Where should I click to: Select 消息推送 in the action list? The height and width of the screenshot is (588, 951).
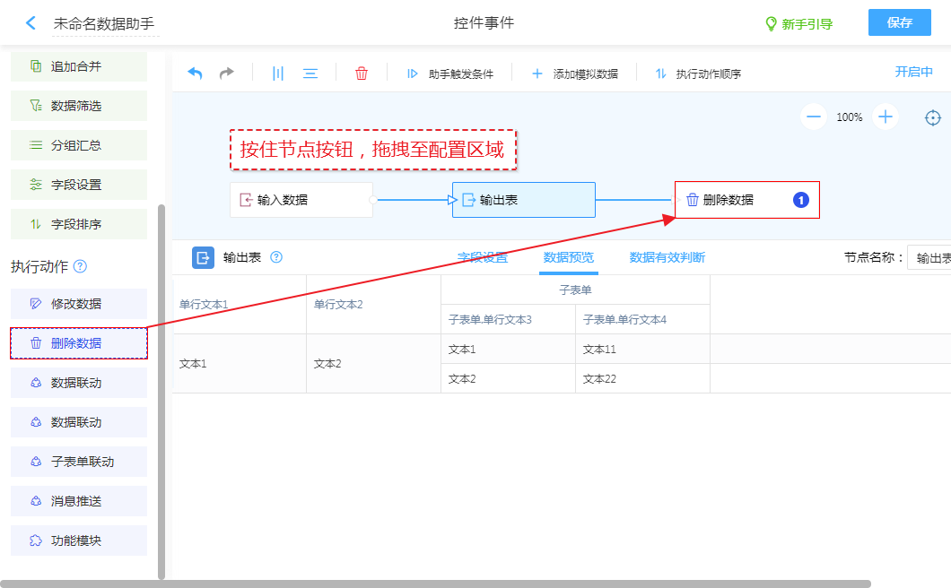click(78, 501)
